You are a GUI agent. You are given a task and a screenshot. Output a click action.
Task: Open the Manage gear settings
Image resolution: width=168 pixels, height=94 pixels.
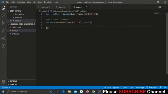click(3, 82)
